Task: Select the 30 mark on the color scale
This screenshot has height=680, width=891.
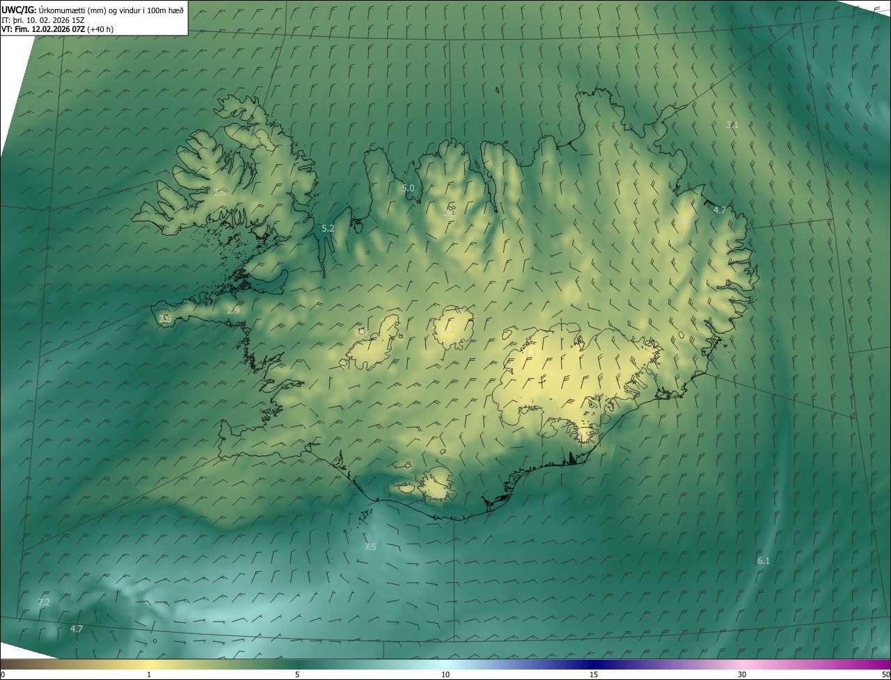Action: pos(742,674)
